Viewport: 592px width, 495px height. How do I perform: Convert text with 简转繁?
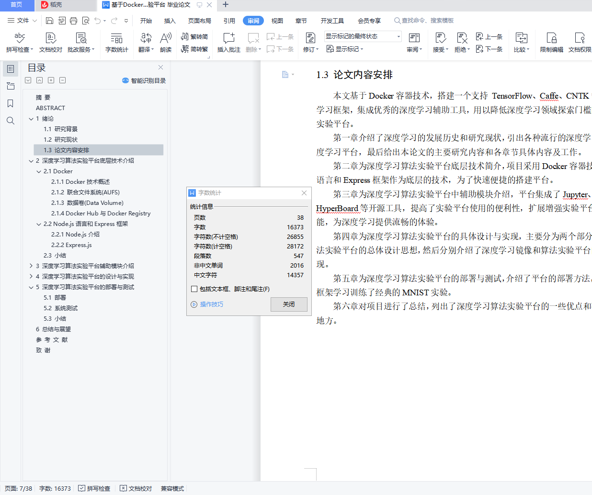[194, 49]
